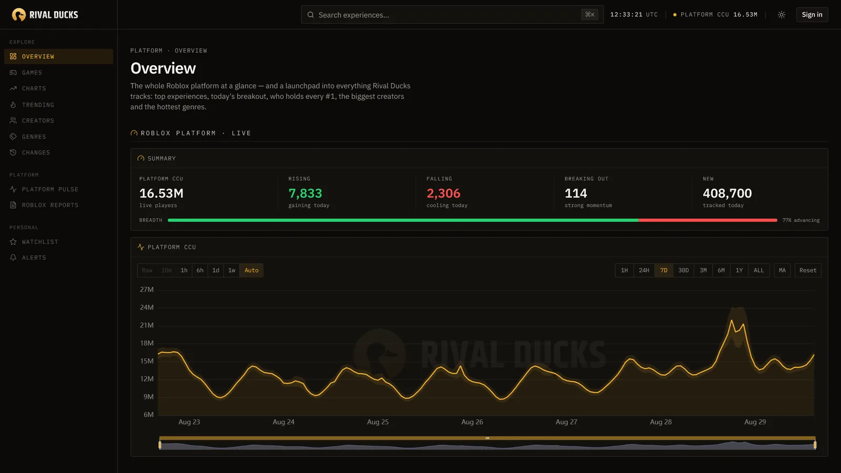The image size is (841, 473).
Task: Select Auto granularity
Action: pos(252,270)
